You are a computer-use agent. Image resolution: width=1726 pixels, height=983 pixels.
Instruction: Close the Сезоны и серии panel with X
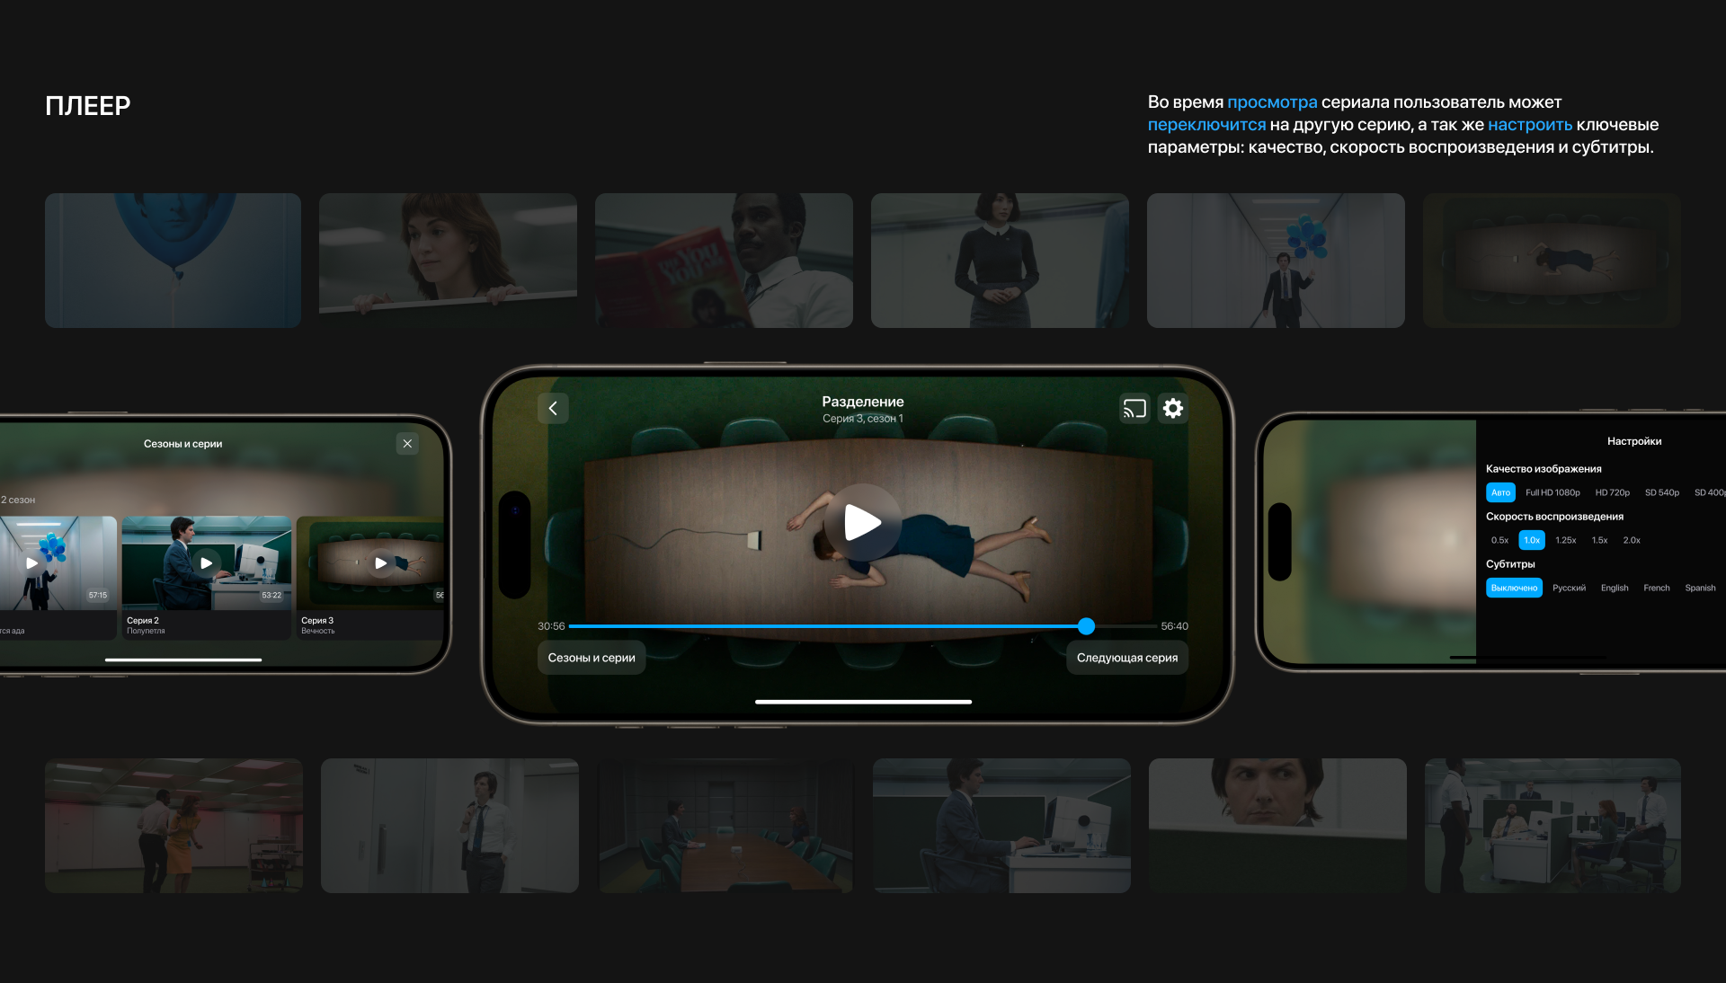tap(407, 443)
